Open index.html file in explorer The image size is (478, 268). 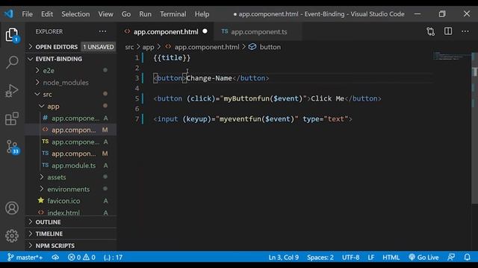tap(63, 213)
